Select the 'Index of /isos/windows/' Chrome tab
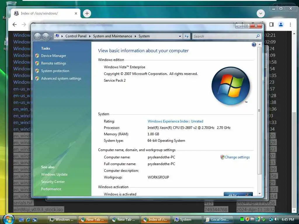299x224 pixels. tap(45, 13)
